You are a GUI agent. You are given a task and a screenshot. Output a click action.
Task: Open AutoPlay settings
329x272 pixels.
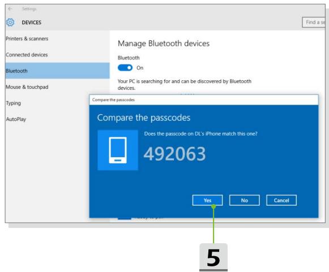16,119
